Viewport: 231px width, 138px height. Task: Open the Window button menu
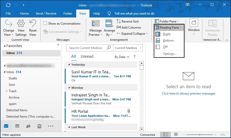pos(194,27)
